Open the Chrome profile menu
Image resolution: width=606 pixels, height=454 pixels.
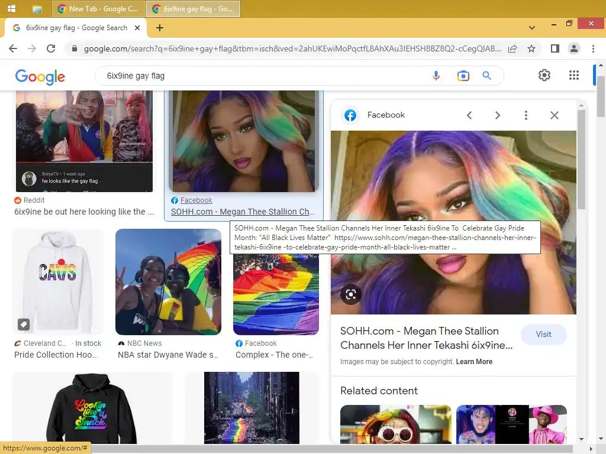574,48
